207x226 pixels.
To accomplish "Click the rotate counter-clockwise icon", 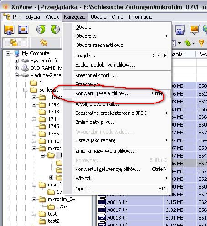I will pyautogui.click(x=41, y=29).
